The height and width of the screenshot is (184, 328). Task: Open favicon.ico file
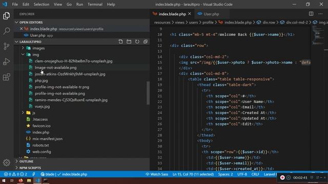pyautogui.click(x=42, y=126)
